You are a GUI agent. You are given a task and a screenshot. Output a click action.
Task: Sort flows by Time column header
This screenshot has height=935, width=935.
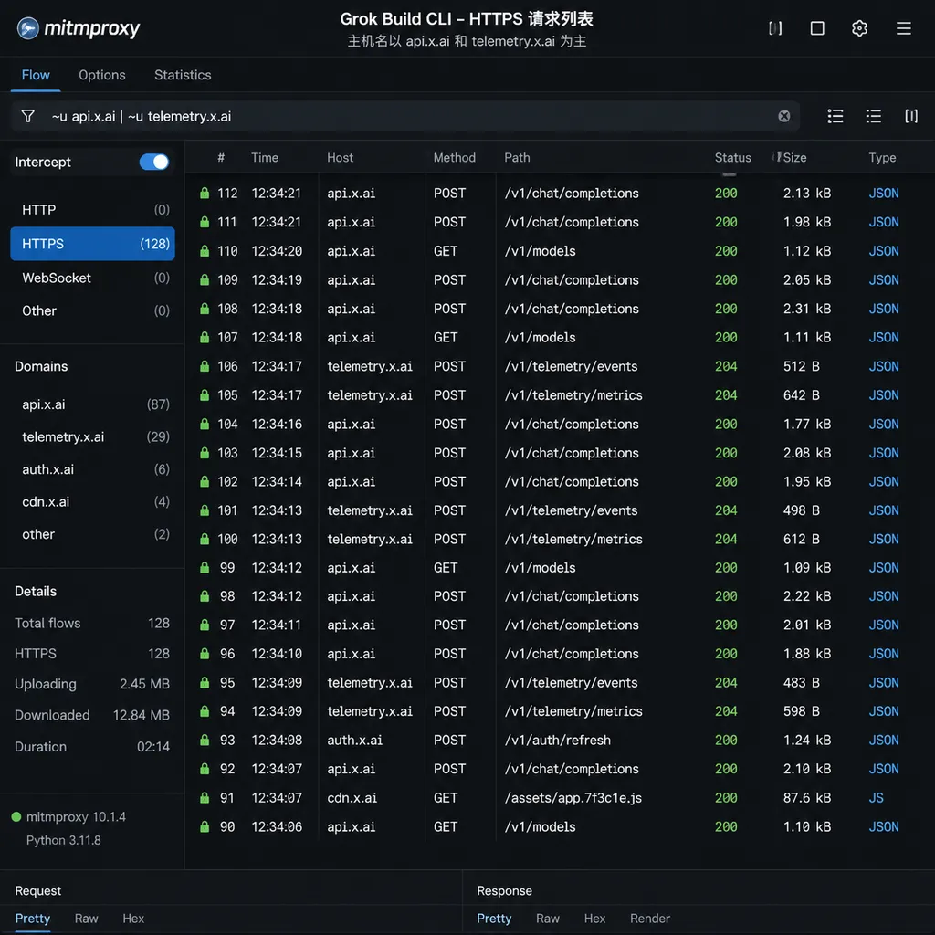(265, 157)
